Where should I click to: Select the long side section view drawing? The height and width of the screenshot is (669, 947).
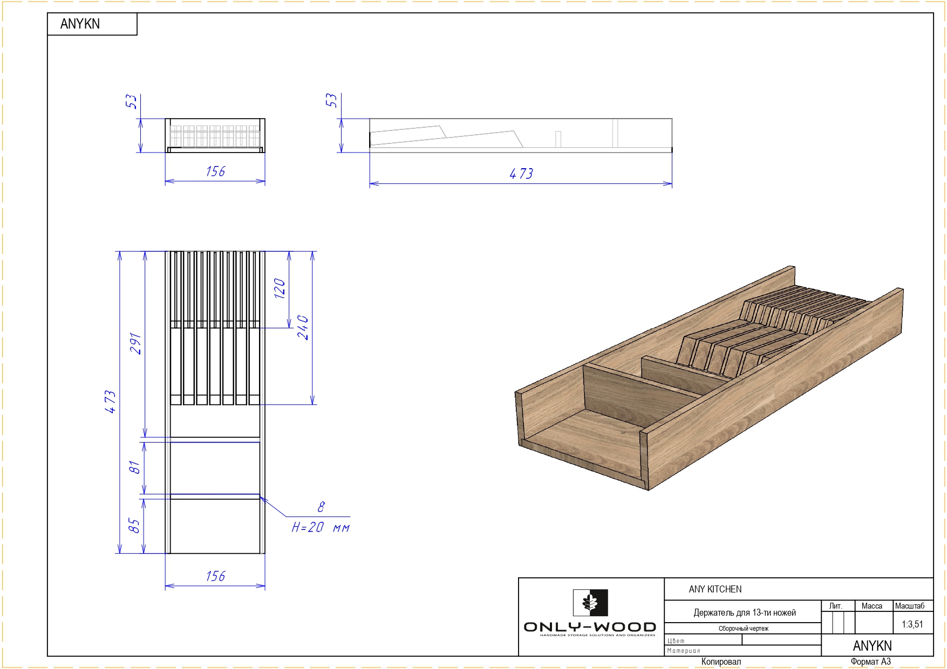coord(520,135)
